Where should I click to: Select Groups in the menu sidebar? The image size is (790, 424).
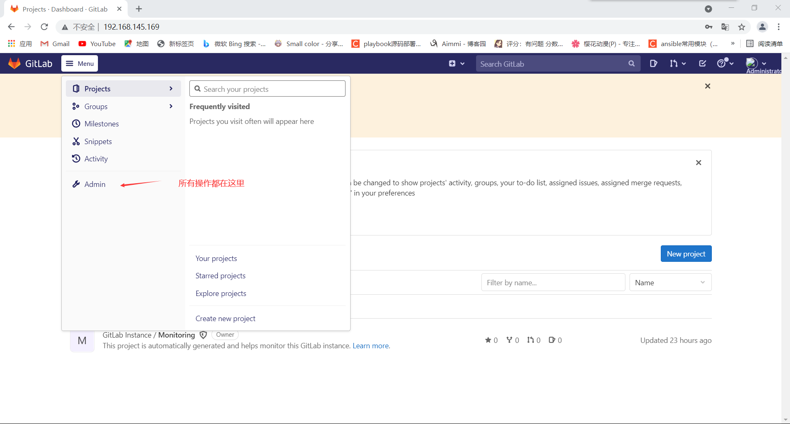point(123,106)
